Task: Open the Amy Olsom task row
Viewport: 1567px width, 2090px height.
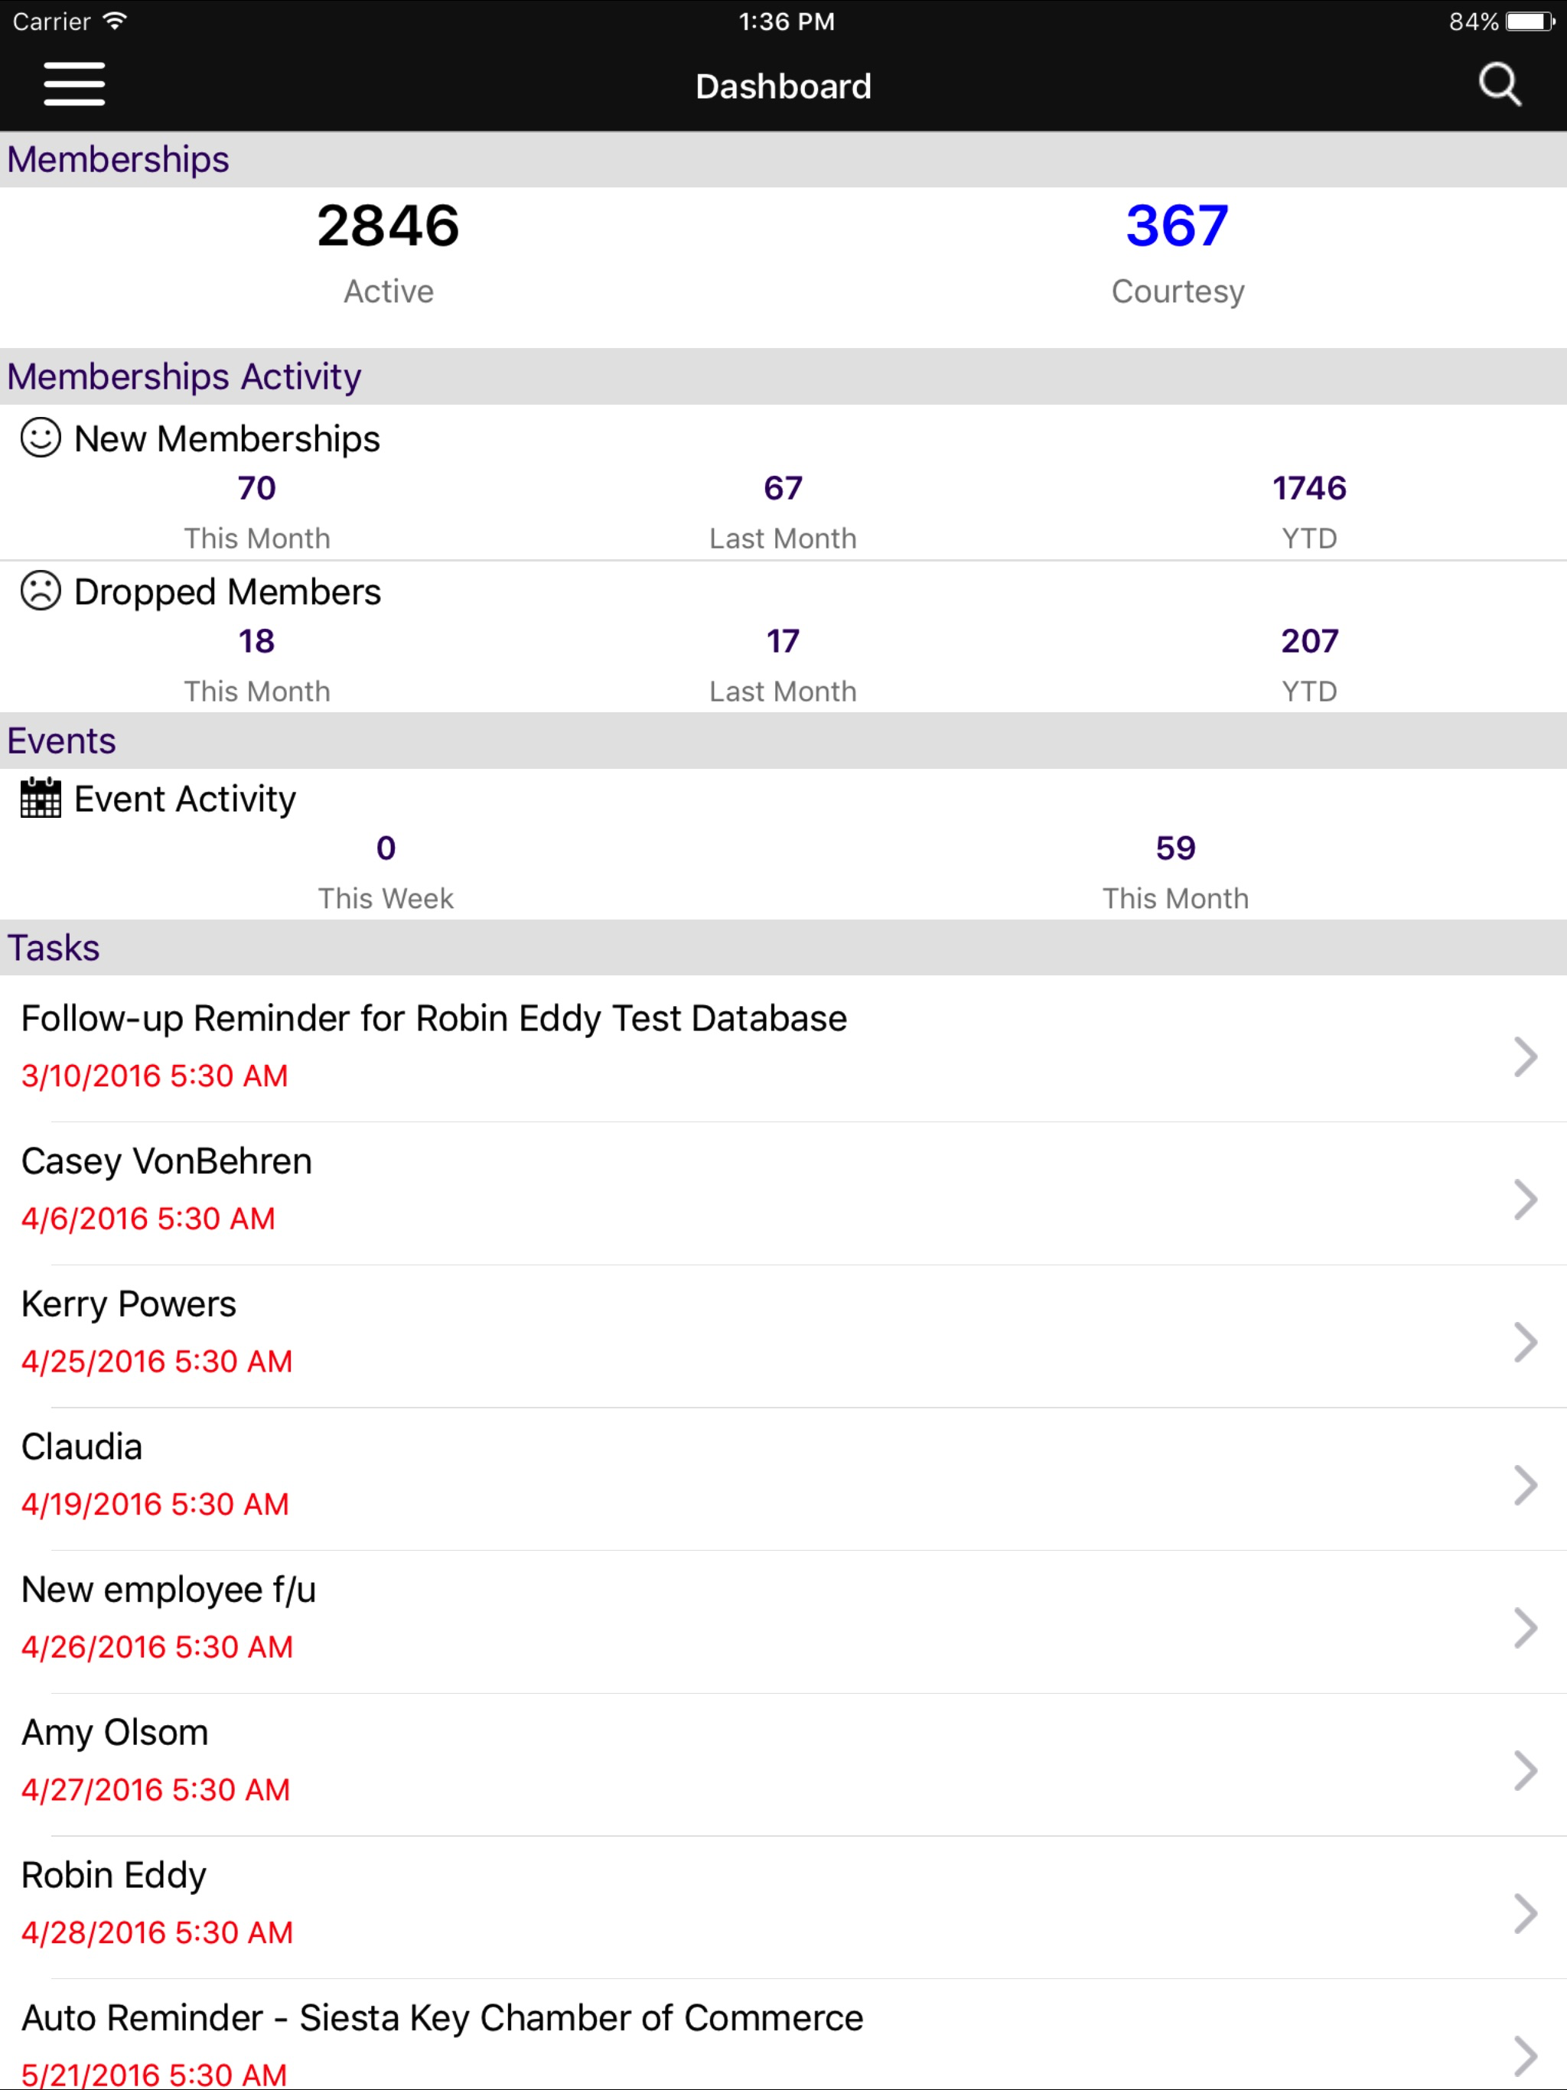Action: click(x=783, y=1765)
